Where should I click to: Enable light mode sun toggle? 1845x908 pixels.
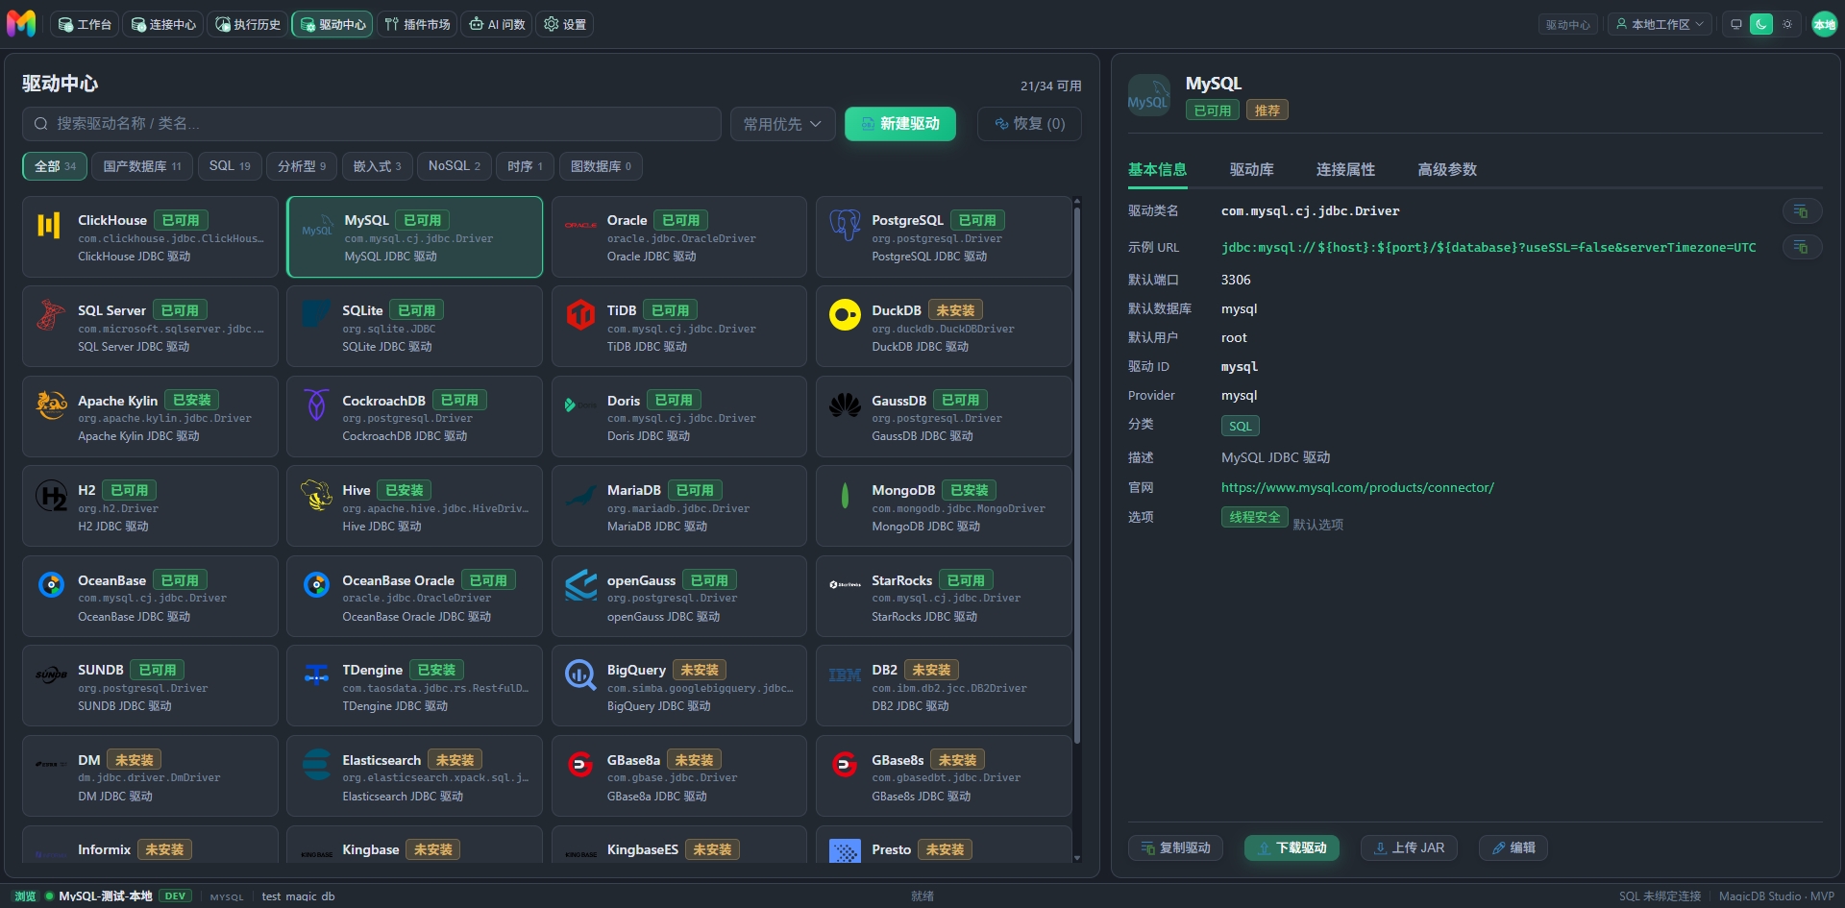click(1787, 24)
